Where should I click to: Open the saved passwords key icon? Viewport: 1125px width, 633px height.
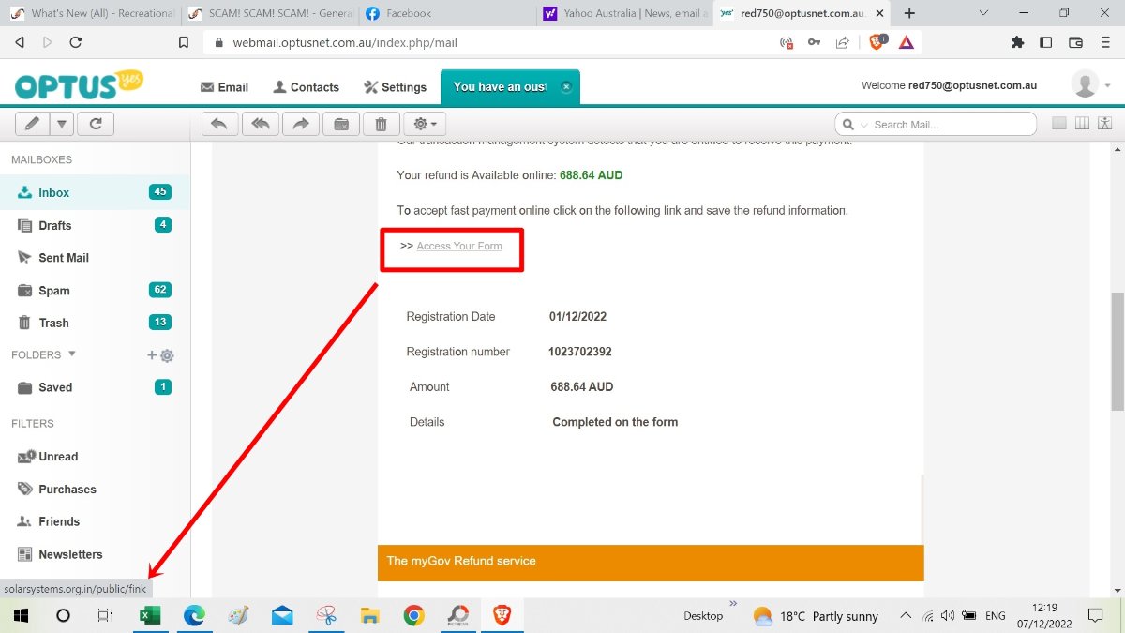[815, 42]
